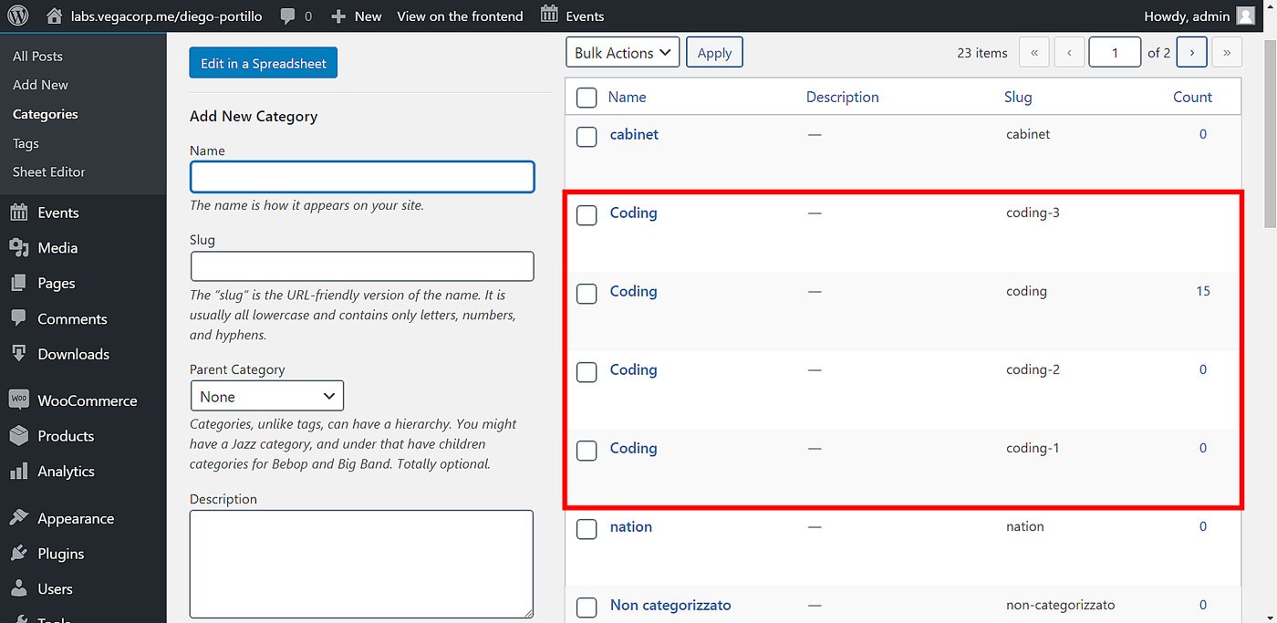Click the Edit in a Spreadsheet button
Viewport: 1277px width, 623px height.
[263, 62]
